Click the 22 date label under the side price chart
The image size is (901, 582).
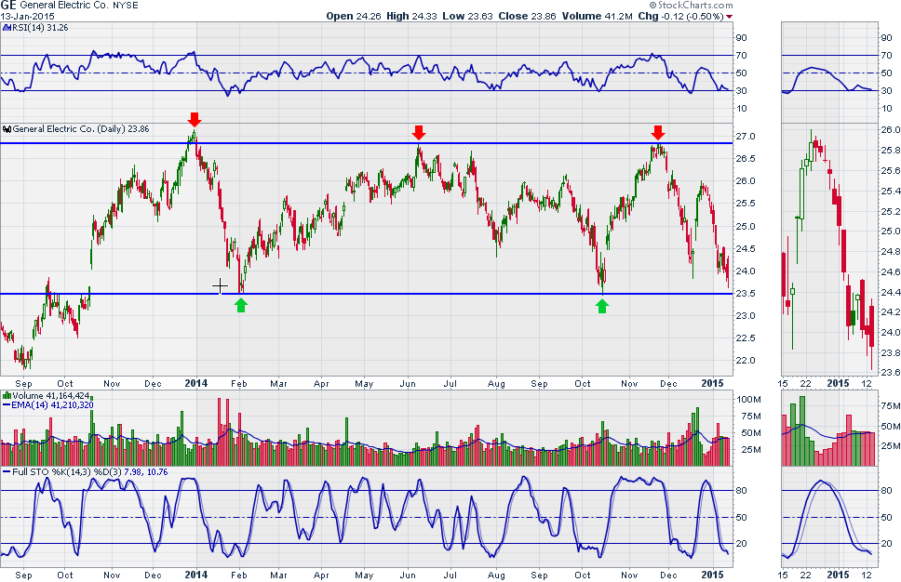(x=806, y=383)
